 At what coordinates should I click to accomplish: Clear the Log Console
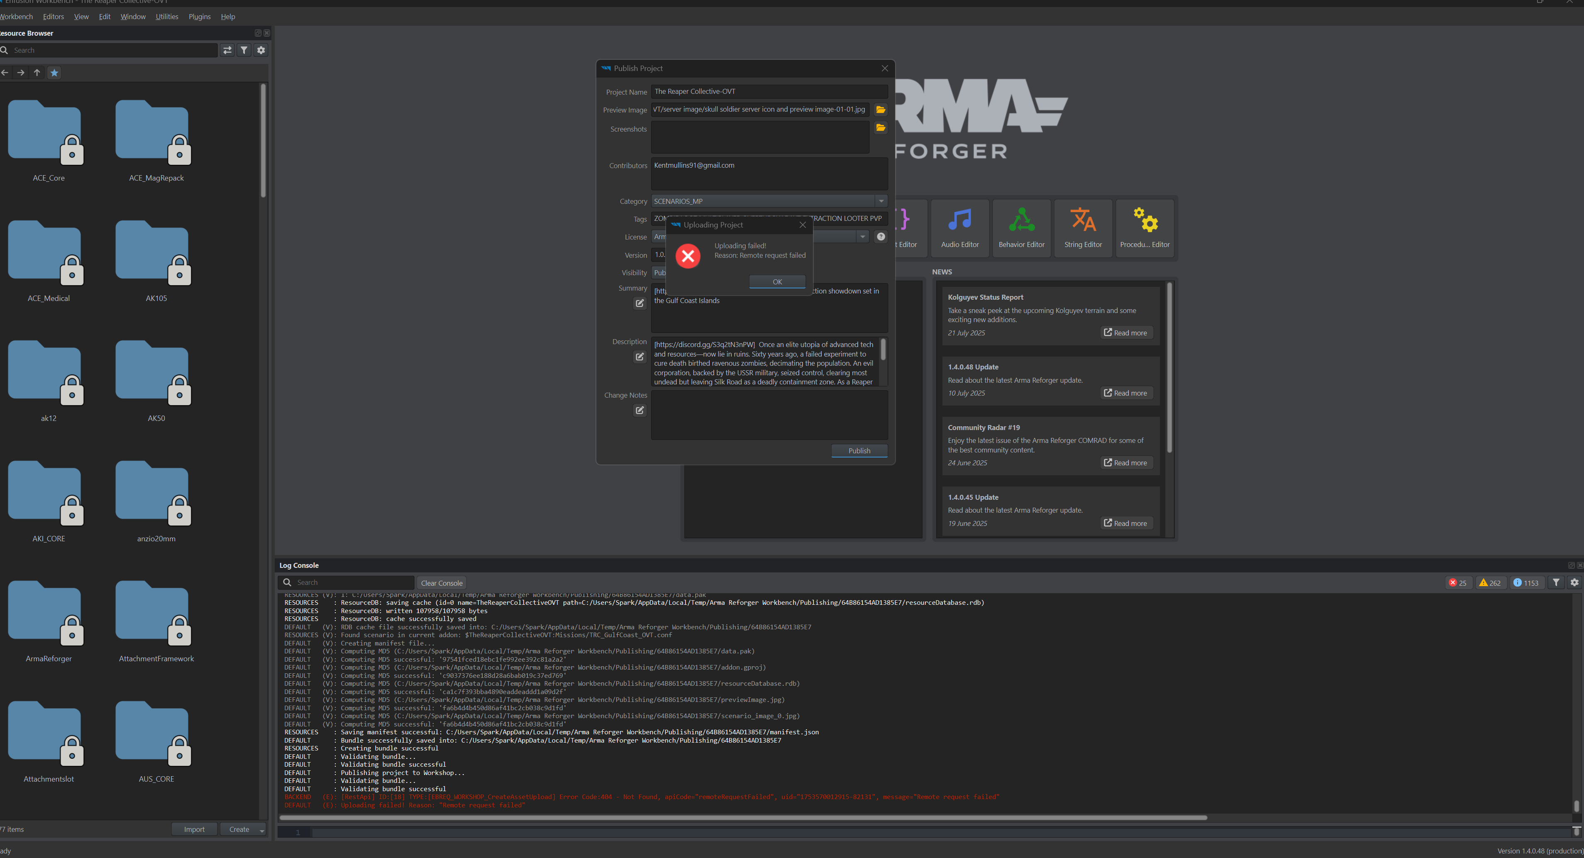pos(442,583)
